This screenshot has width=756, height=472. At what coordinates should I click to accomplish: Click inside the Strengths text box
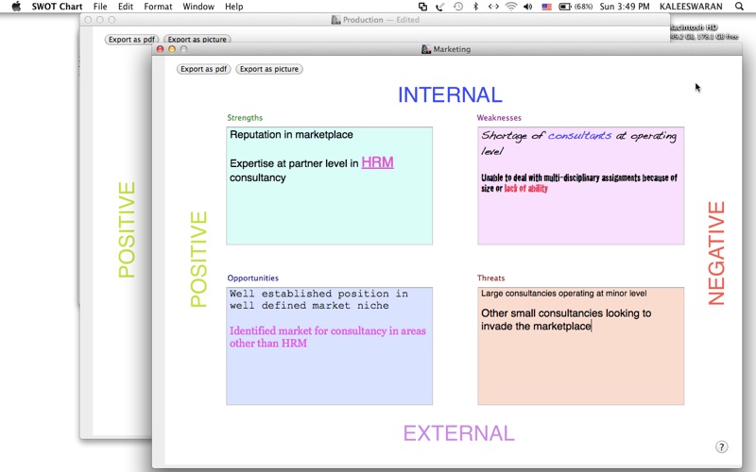tap(329, 185)
